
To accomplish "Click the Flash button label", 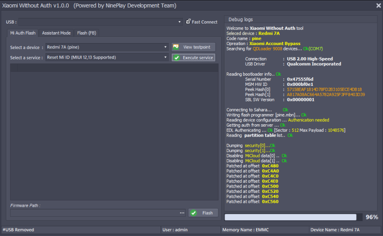I will (207, 213).
